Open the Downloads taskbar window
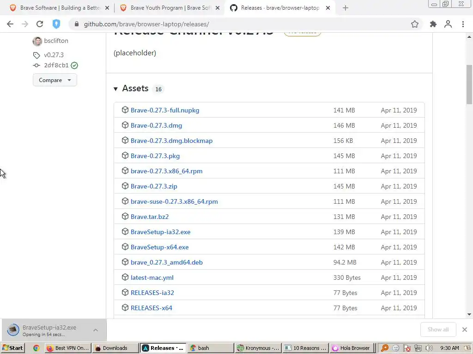 coord(115,348)
